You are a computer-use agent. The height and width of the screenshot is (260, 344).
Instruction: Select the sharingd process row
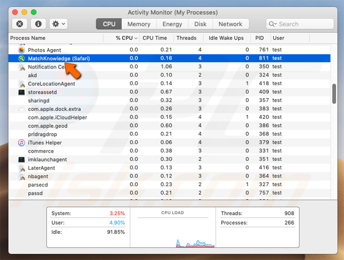click(131, 100)
